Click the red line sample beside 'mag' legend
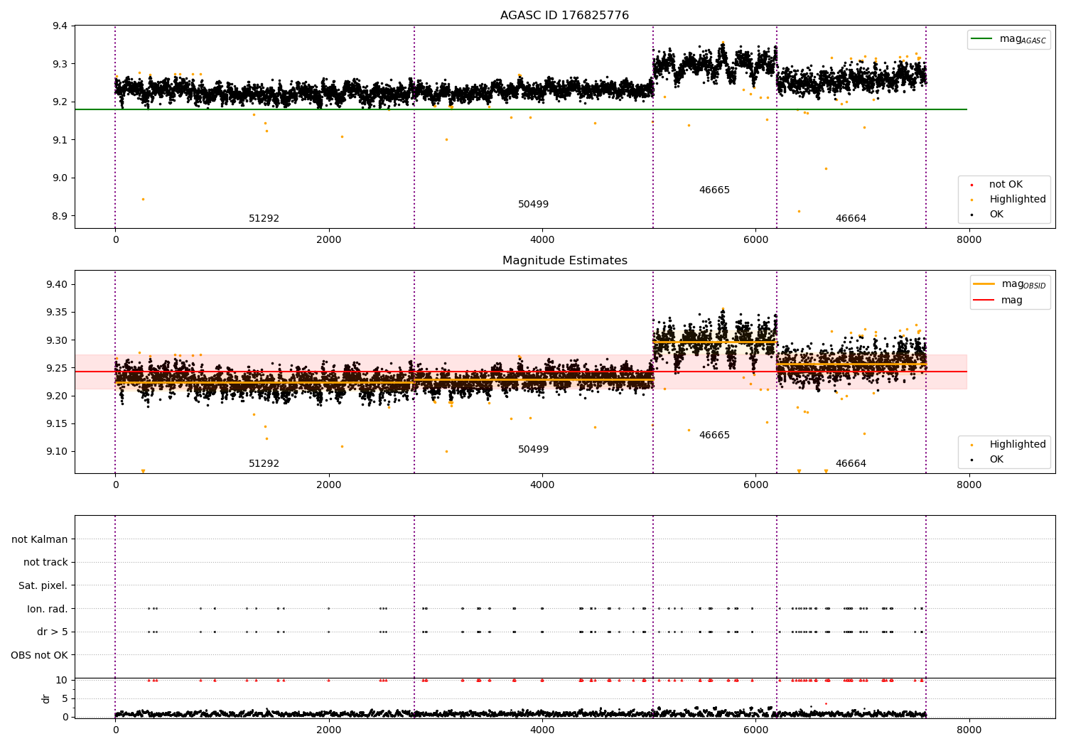This screenshot has width=1066, height=746. coord(984,300)
